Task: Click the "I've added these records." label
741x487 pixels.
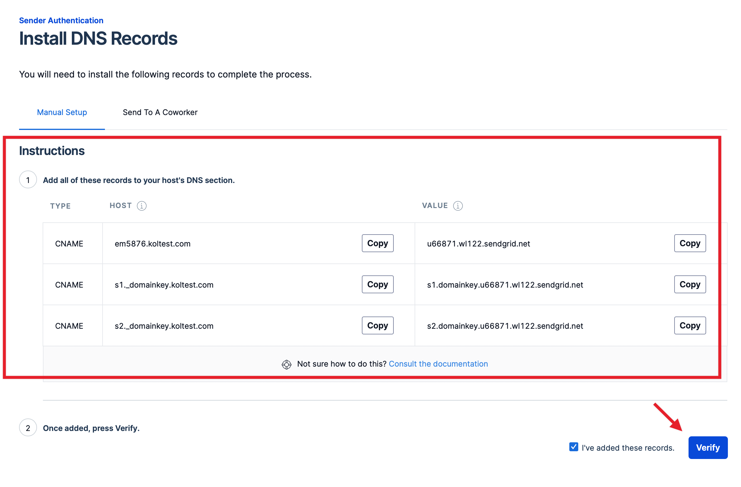Action: [628, 447]
